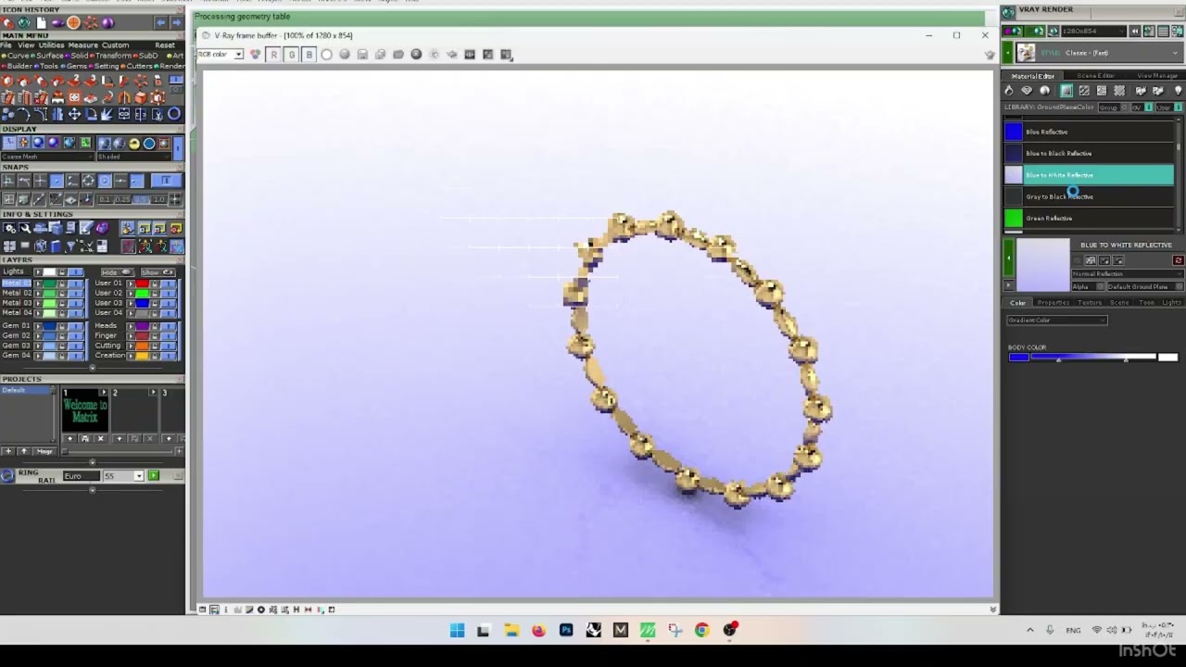
Task: Toggle the 0.25 snap increment button
Action: pyautogui.click(x=122, y=199)
